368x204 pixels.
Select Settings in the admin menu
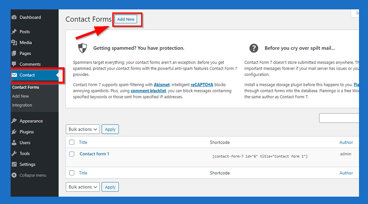point(27,164)
